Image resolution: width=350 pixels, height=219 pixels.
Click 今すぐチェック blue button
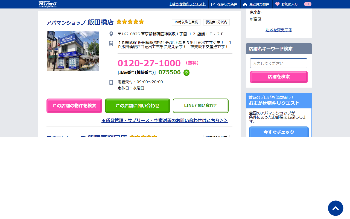click(x=279, y=132)
